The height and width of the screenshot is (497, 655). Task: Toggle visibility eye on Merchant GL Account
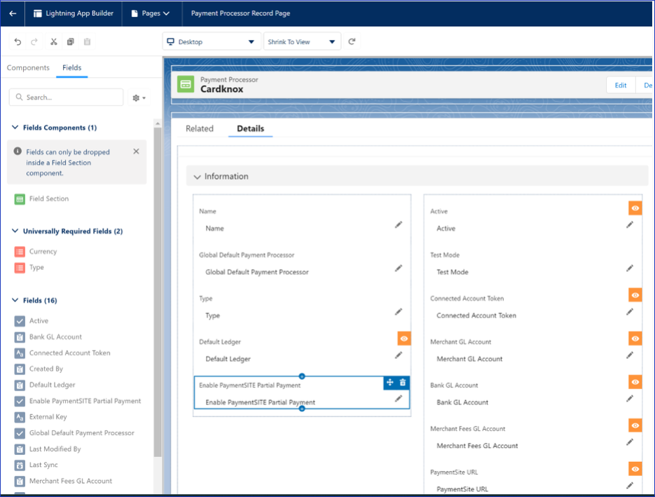pos(635,339)
